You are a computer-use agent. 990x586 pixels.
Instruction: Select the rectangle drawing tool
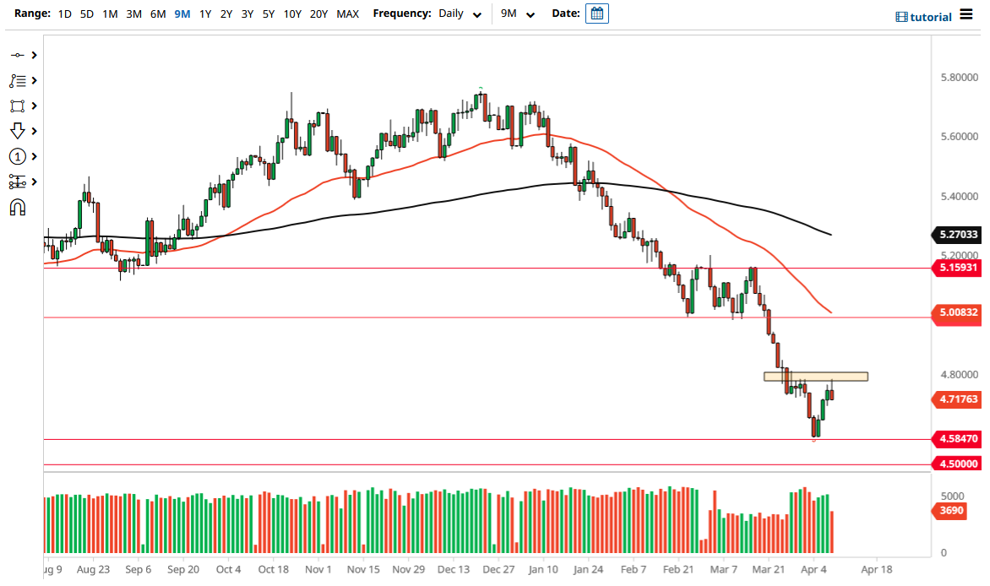[17, 106]
